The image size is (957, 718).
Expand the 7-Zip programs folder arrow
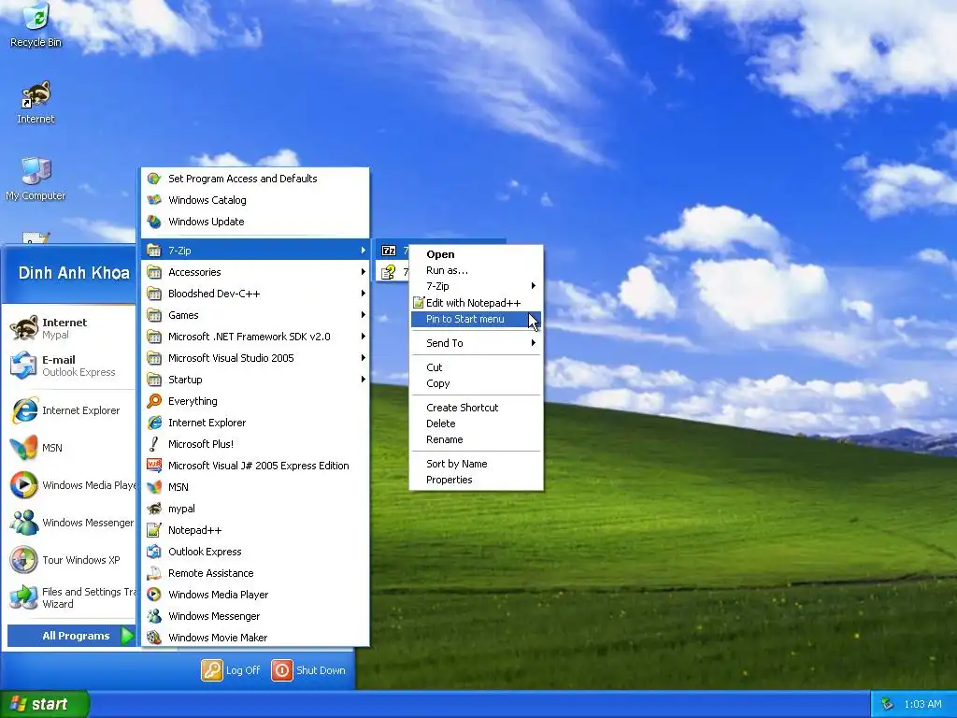(364, 251)
